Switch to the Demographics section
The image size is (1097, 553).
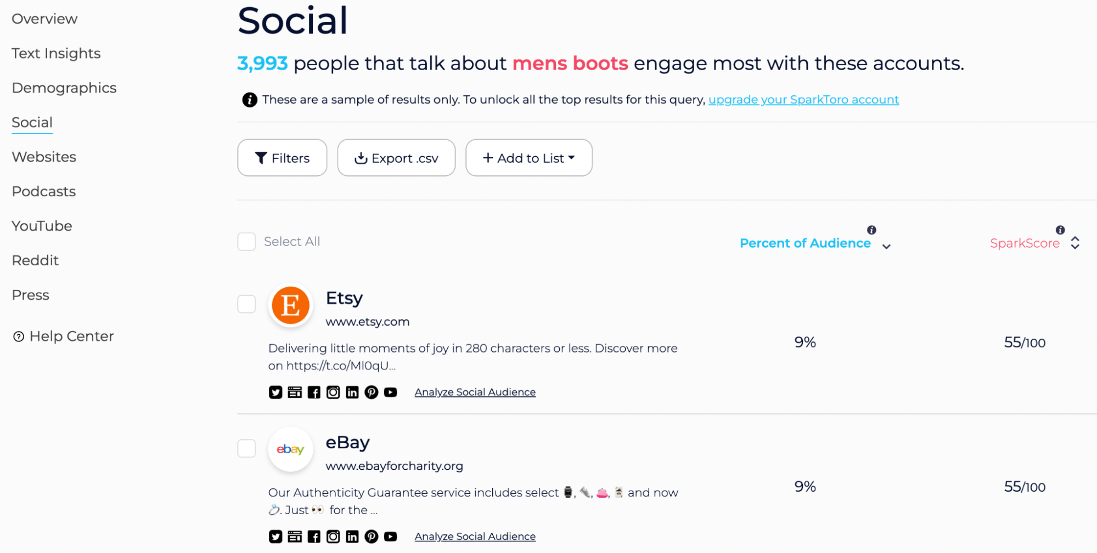click(64, 88)
